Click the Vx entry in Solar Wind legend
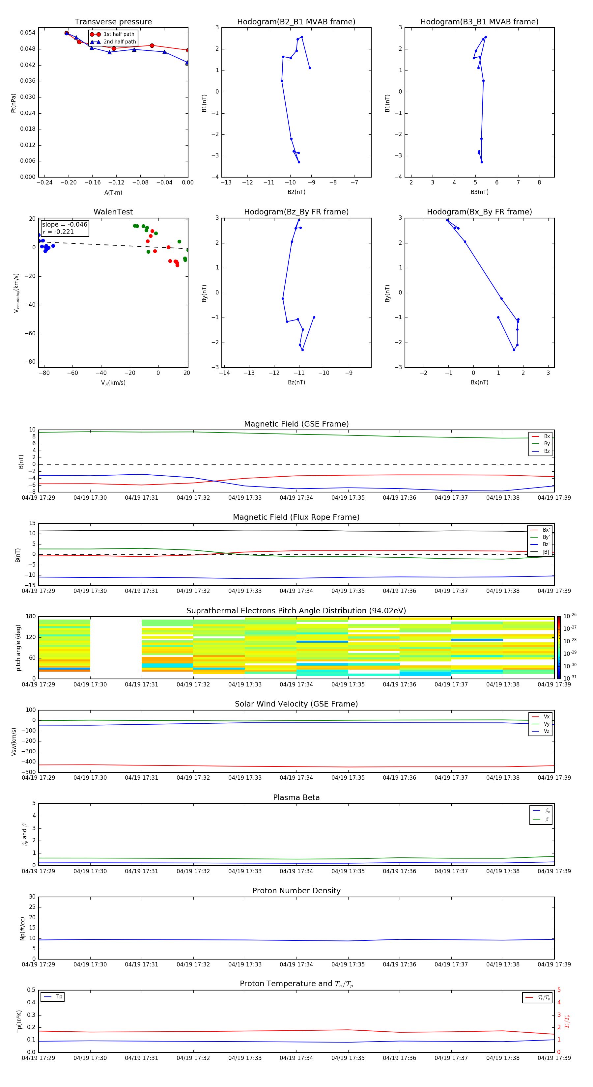593x1087 pixels. tap(541, 716)
